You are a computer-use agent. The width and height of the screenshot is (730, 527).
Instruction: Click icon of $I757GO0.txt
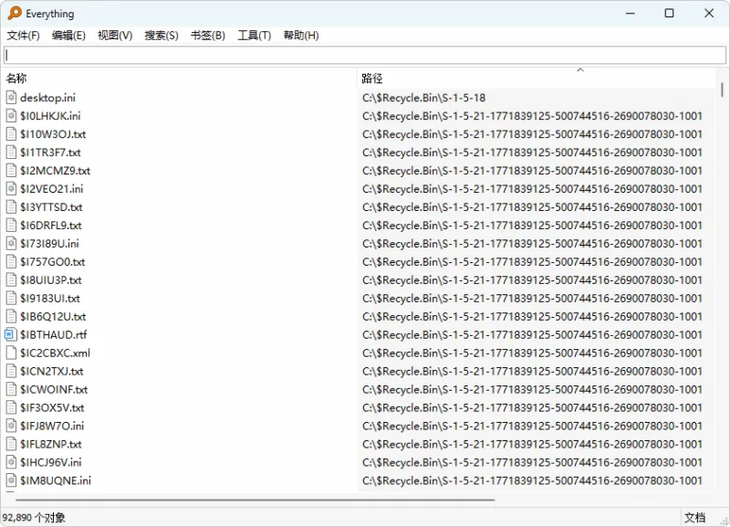coord(11,262)
